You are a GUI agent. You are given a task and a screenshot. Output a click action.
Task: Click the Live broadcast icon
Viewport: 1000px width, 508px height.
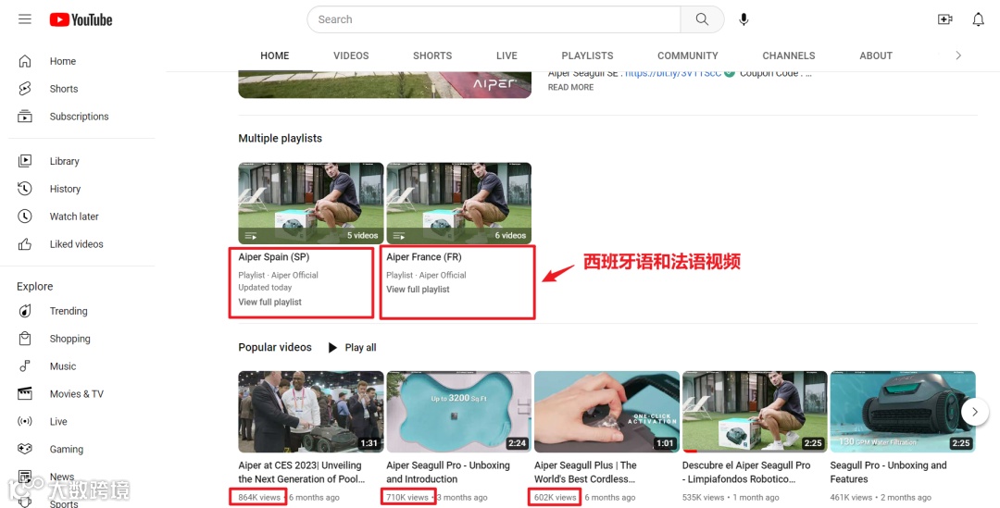click(25, 421)
